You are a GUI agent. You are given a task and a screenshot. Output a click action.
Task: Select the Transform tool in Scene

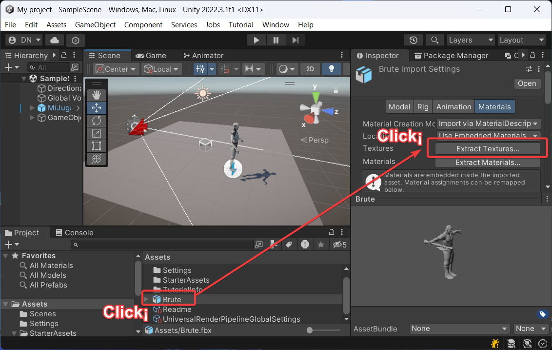point(97,159)
